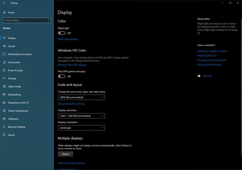Click the Sound speaker icon in sidebar

pyautogui.click(x=4, y=46)
